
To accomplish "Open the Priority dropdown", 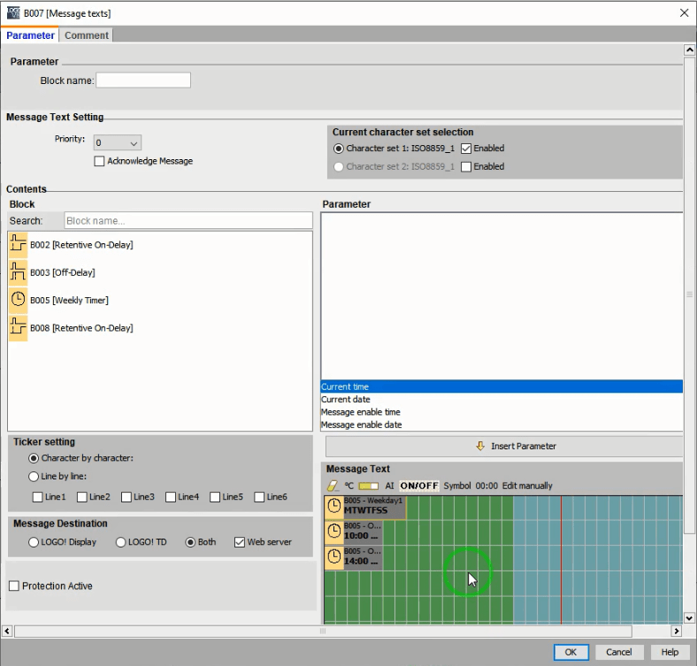I will point(117,142).
